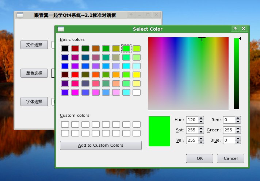Increase the Red value with up arrow

tap(238, 118)
